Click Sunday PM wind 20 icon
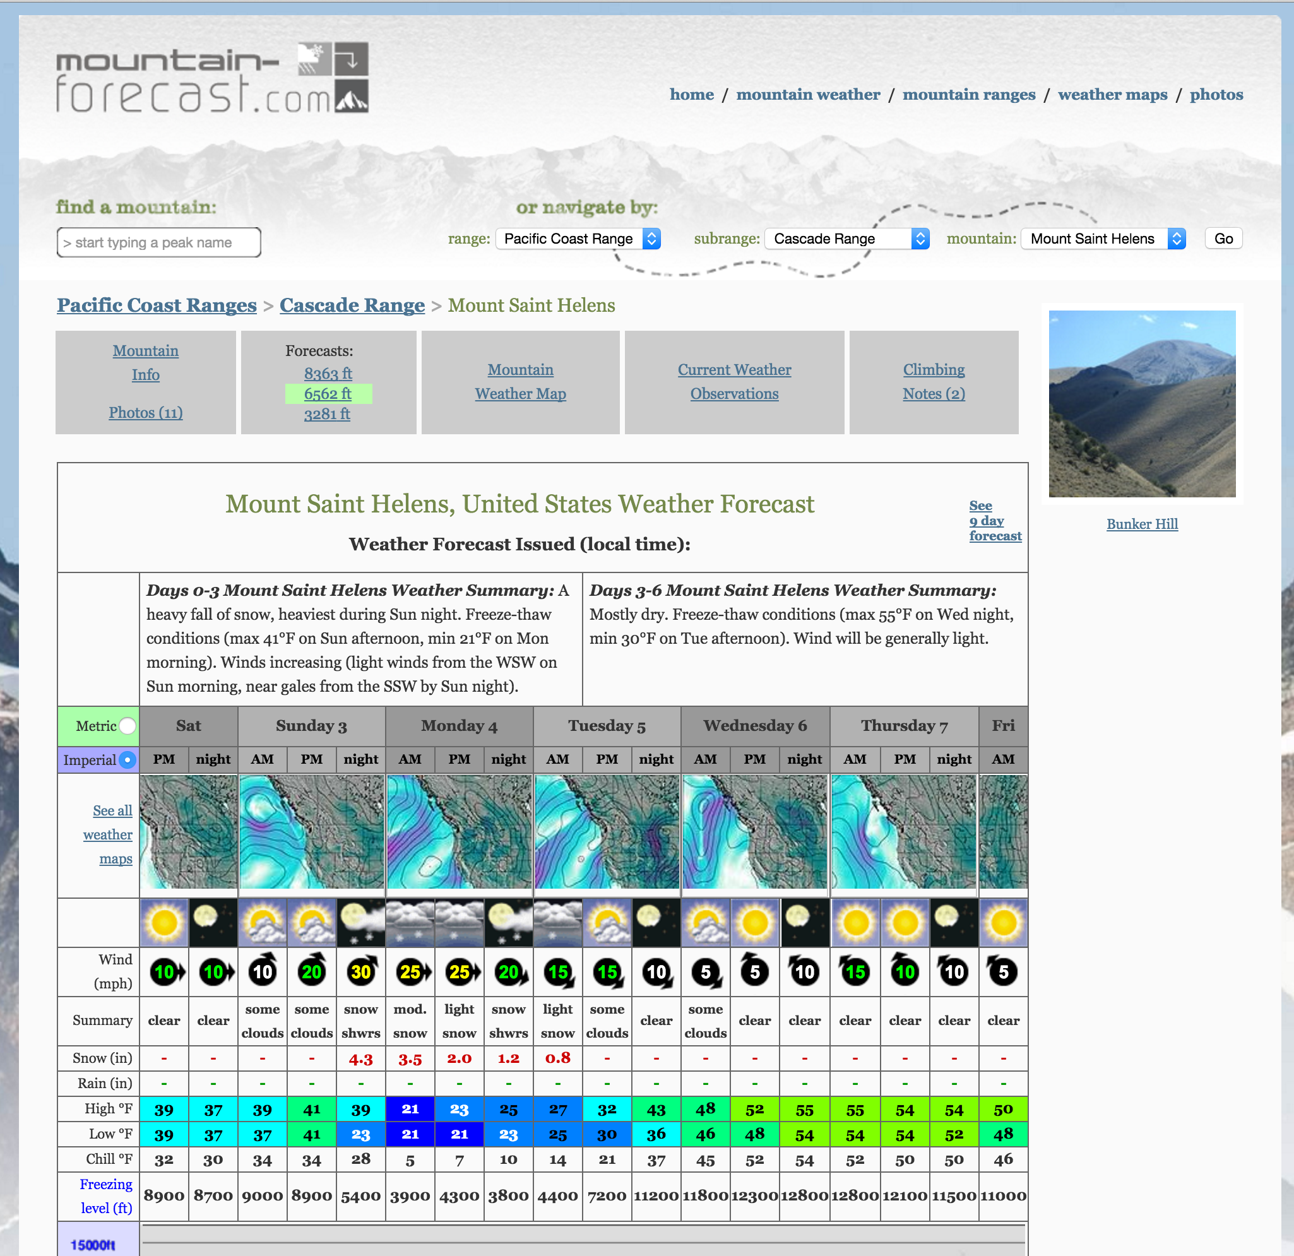This screenshot has width=1294, height=1256. click(312, 970)
